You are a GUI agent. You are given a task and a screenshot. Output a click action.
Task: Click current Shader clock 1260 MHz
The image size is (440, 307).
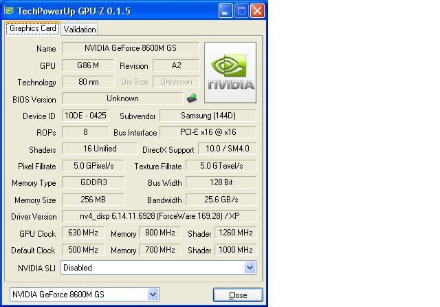235,233
